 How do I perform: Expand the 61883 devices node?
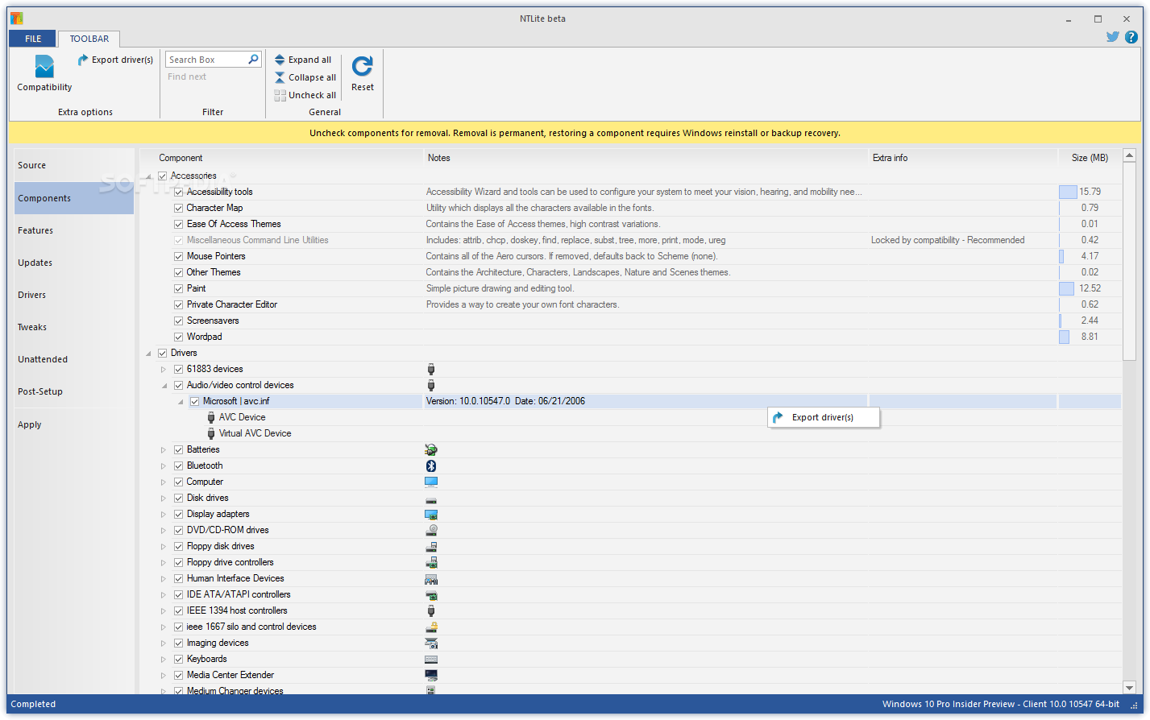[x=164, y=370]
